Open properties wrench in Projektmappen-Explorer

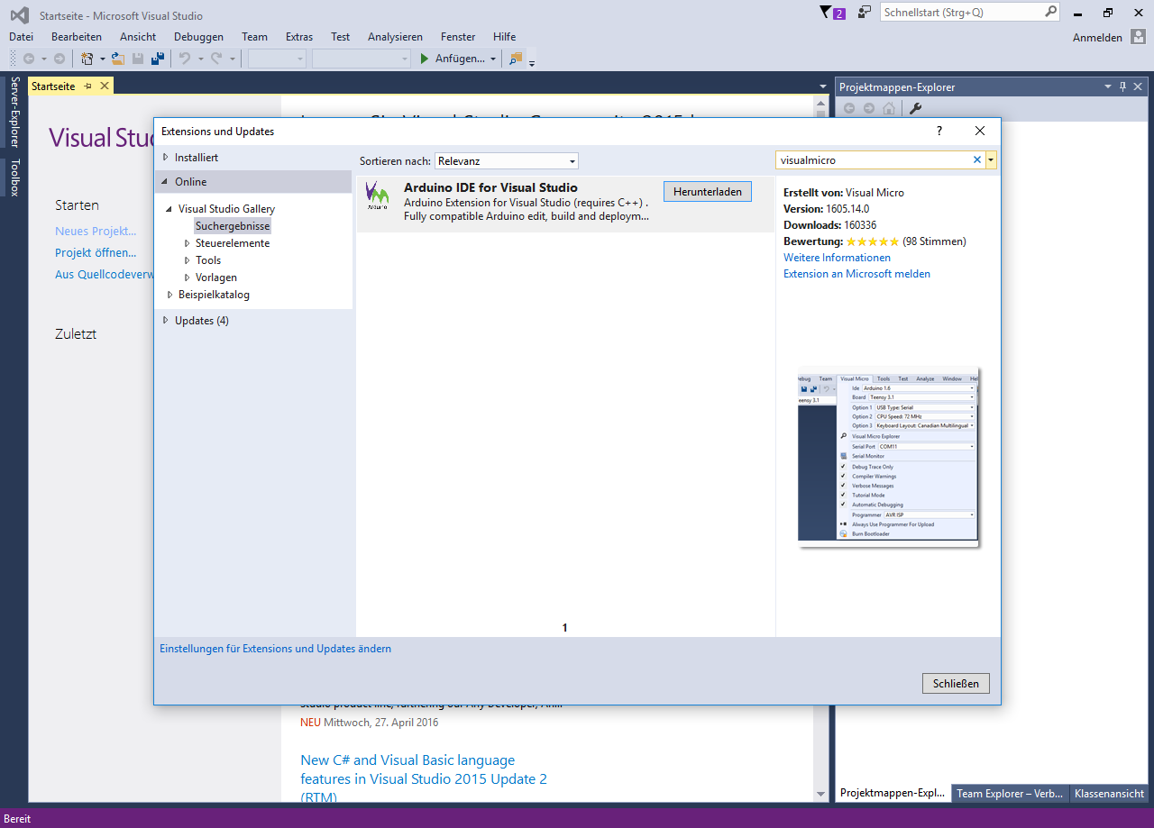(915, 109)
